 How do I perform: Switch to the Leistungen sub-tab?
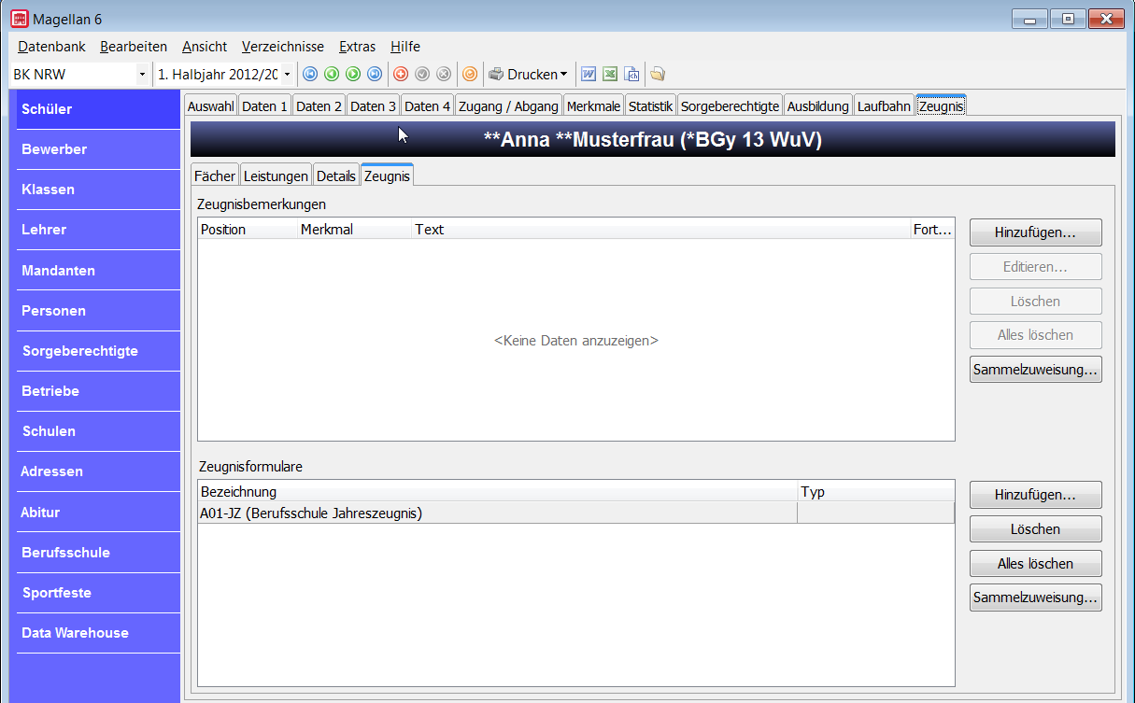click(275, 176)
